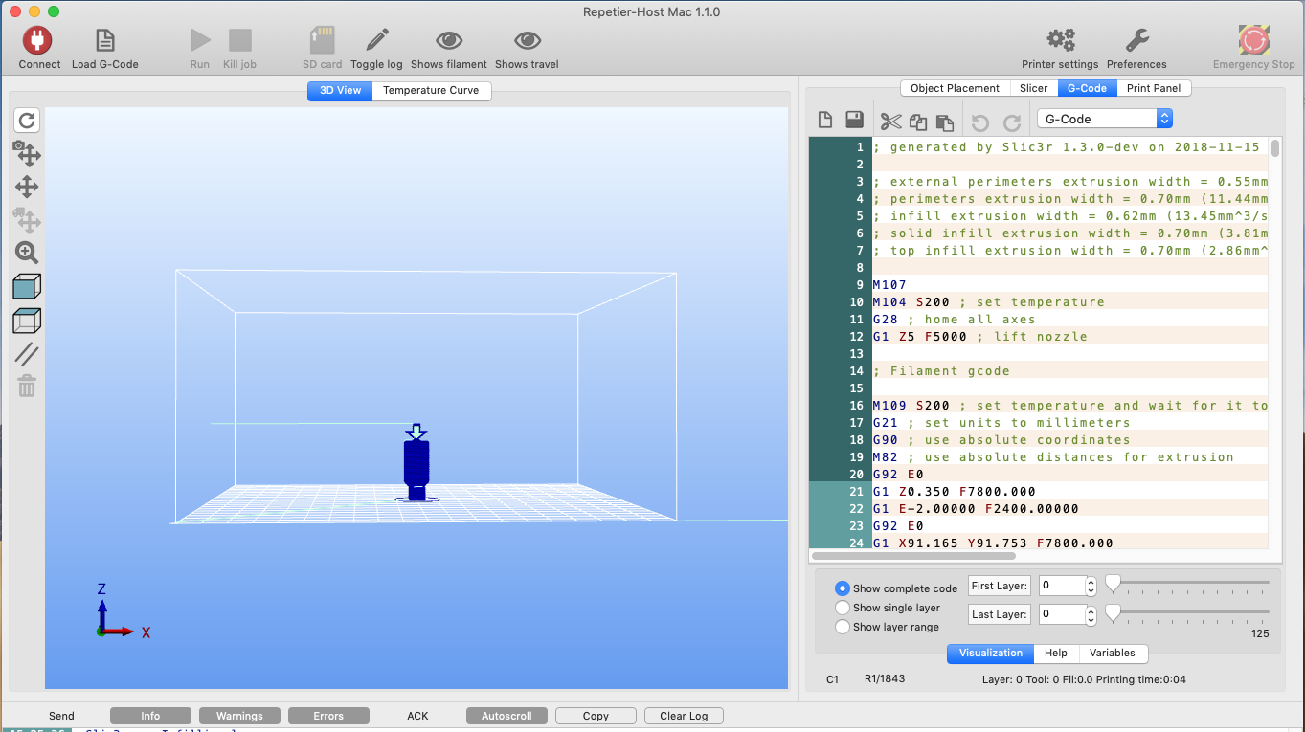Select the Visualization tab
This screenshot has width=1305, height=732.
click(991, 653)
